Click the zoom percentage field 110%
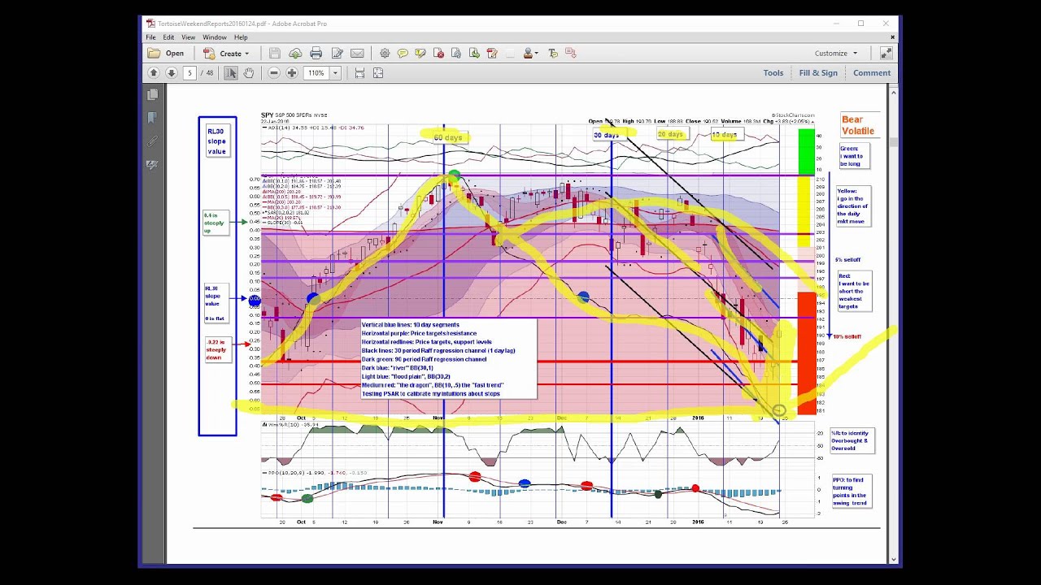1041x585 pixels. [x=316, y=73]
